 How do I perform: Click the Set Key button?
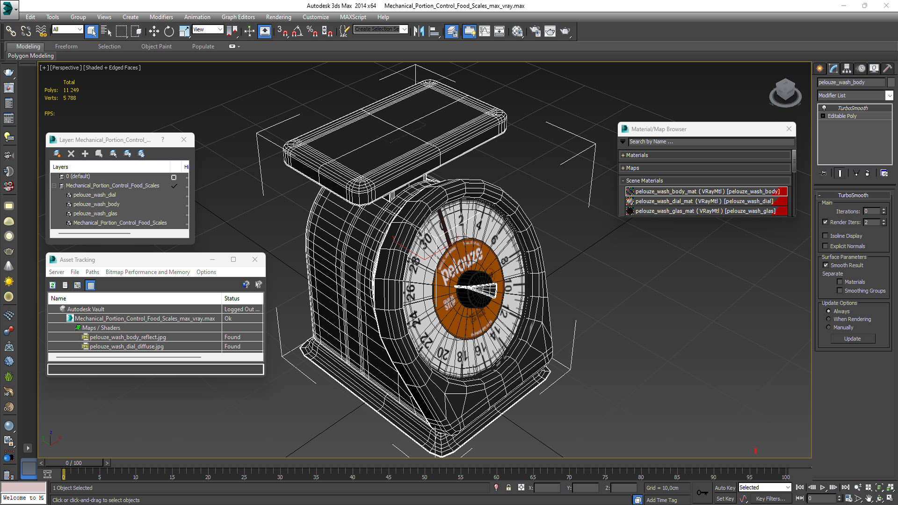725,498
